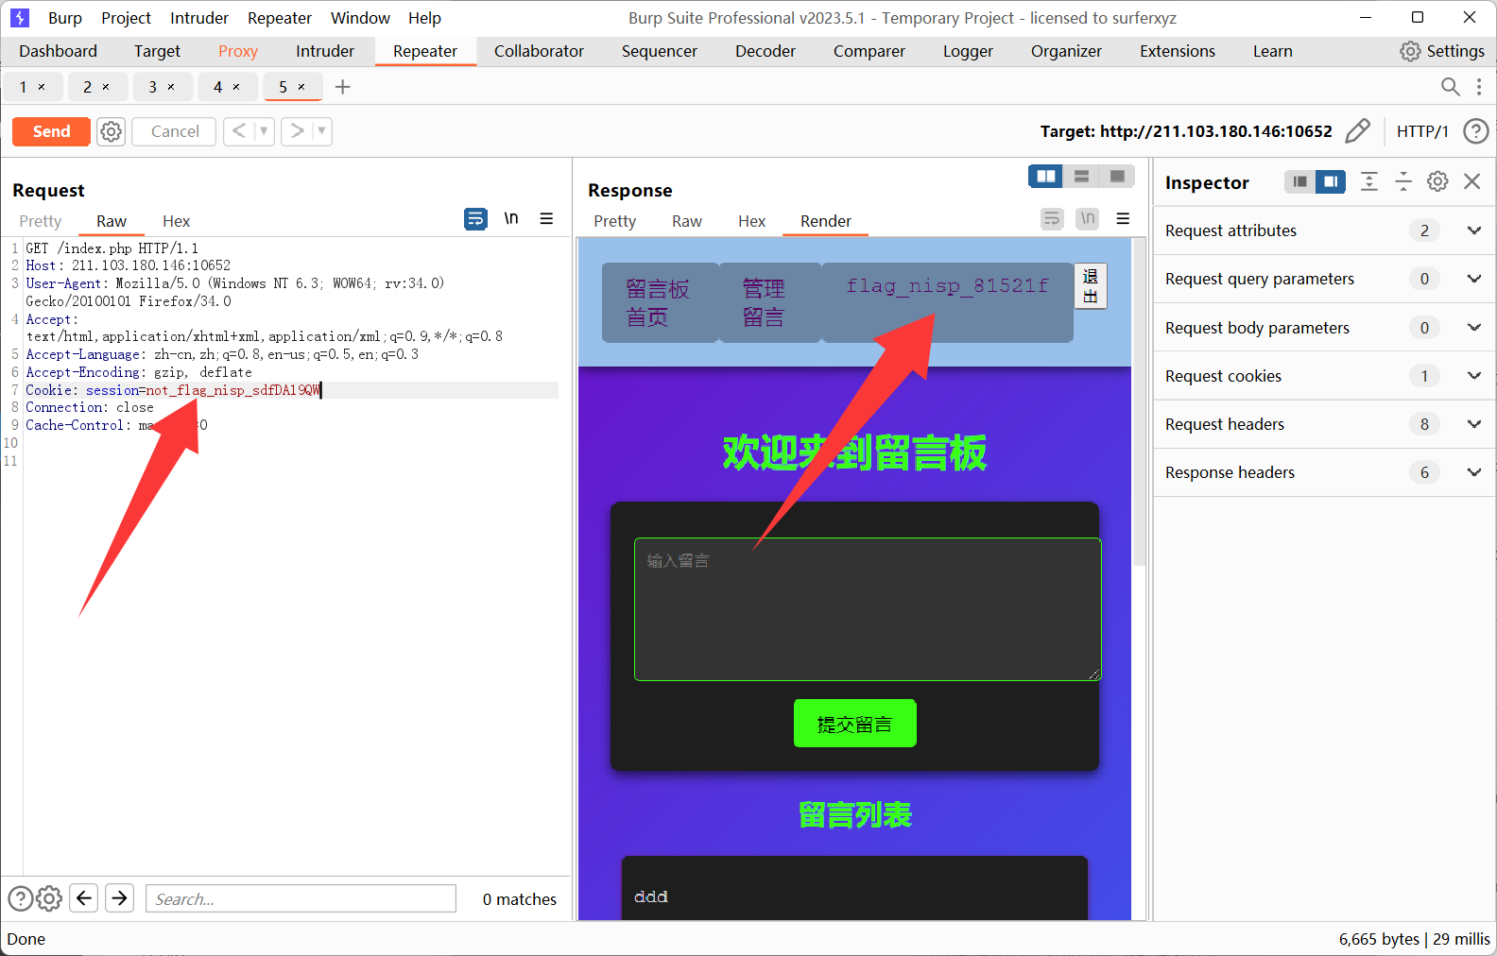Viewport: 1497px width, 956px height.
Task: Dock Inspector panel to left
Action: click(x=1300, y=181)
